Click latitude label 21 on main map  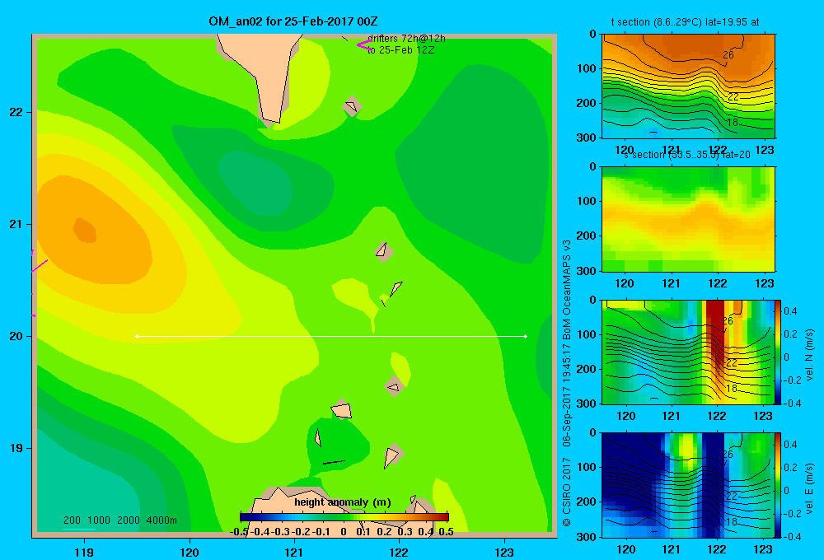16,224
